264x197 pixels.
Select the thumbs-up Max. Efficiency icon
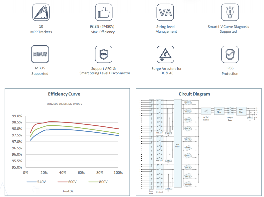(x=104, y=12)
